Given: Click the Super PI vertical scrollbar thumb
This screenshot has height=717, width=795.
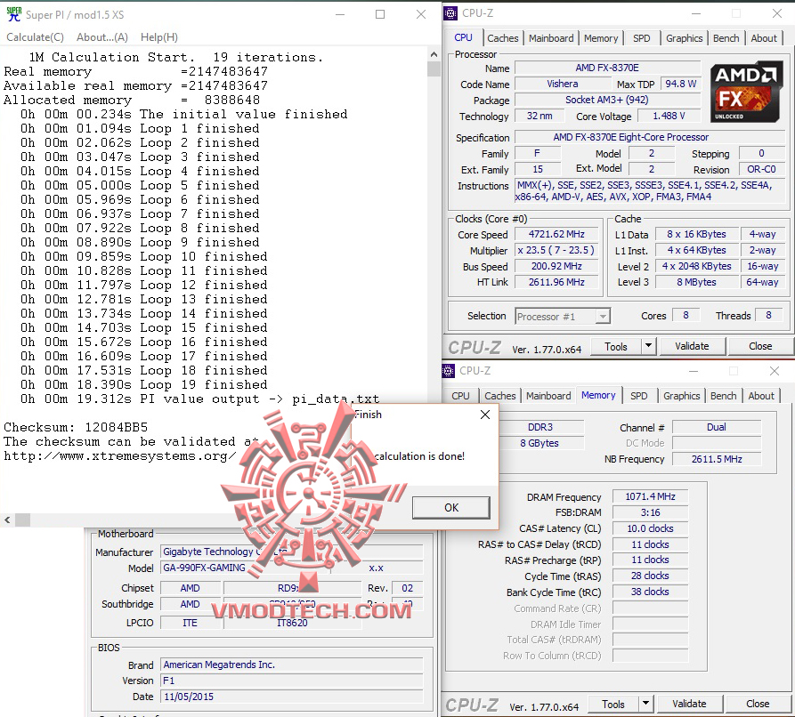Looking at the screenshot, I should click(434, 68).
